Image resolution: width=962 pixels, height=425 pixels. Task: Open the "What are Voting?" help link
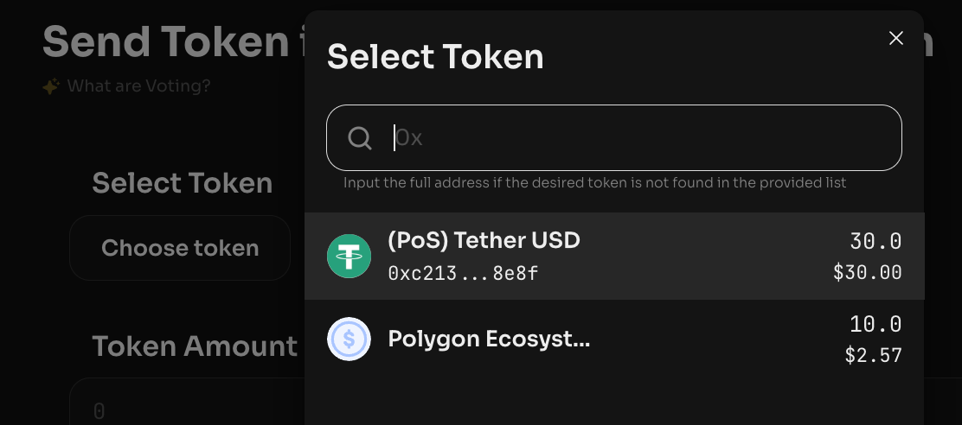(138, 86)
